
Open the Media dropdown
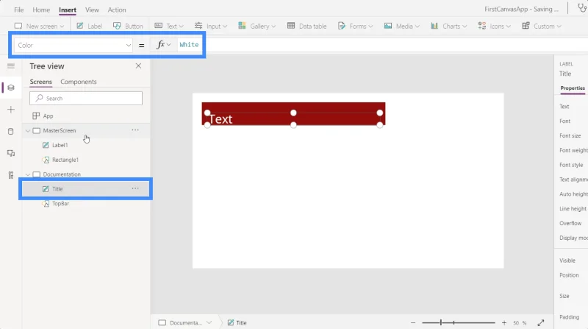(x=401, y=26)
